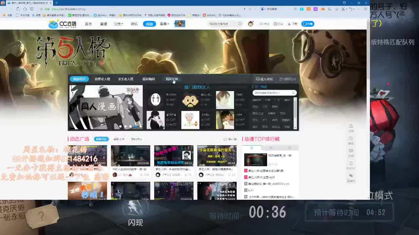
Task: Select the third 热播TOP排行榜 tab icon
Action: coord(289,148)
